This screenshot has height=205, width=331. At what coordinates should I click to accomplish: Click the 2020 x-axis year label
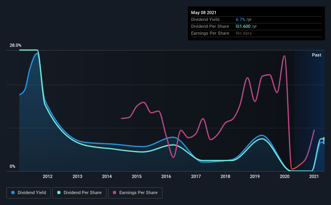[285, 176]
